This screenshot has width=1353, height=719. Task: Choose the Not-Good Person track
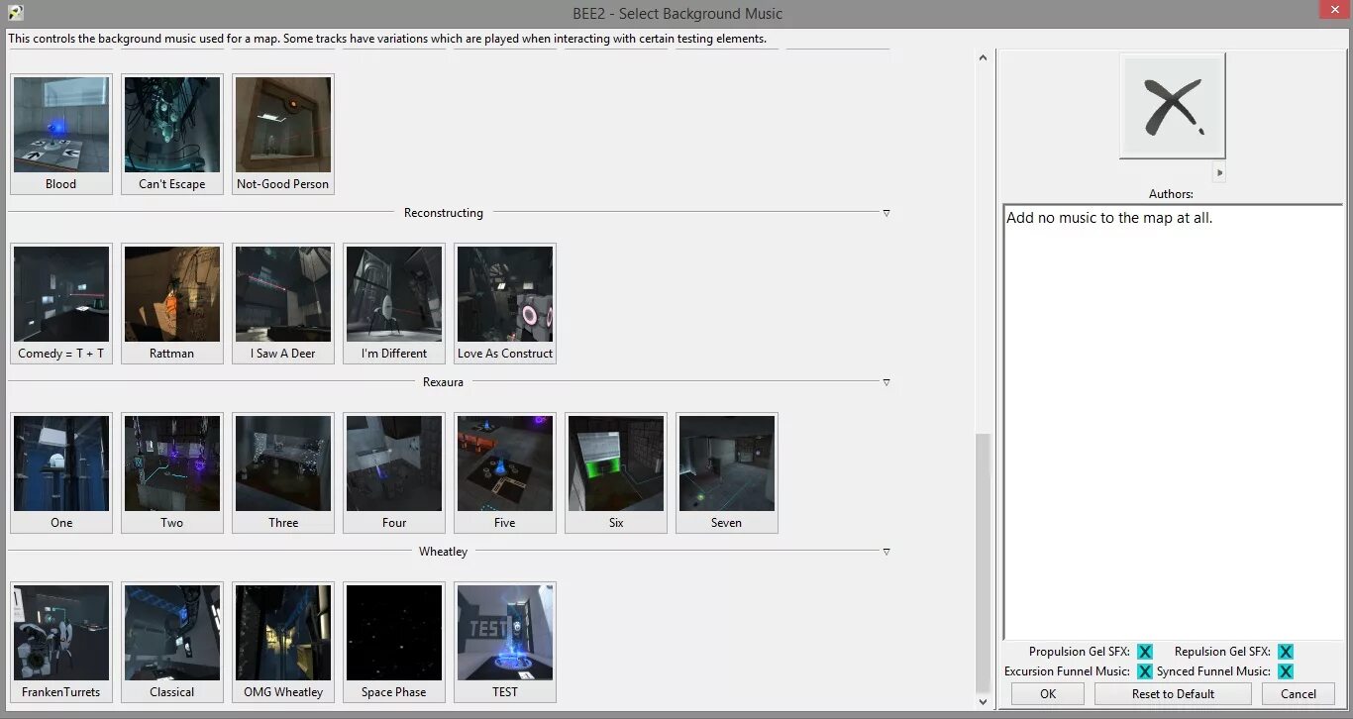point(283,134)
